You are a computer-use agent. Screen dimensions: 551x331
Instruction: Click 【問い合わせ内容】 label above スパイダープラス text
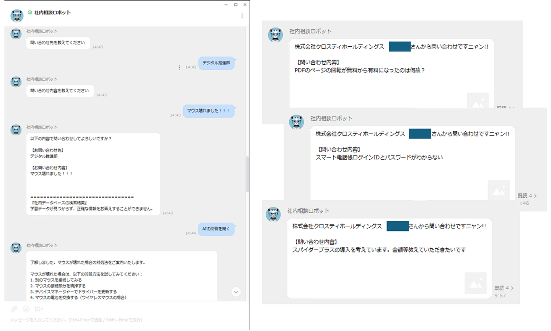click(x=315, y=242)
